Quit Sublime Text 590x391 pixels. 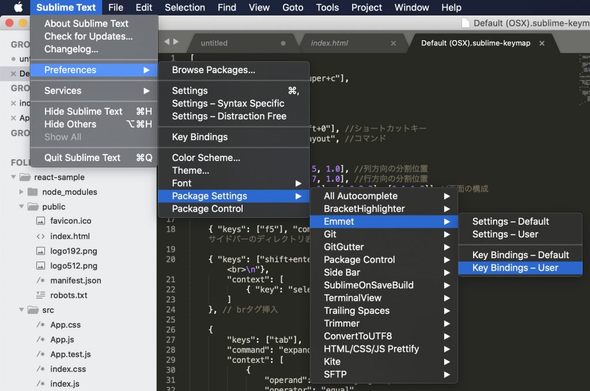tap(94, 158)
